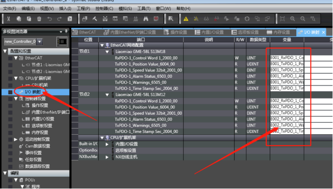333x189 pixels.
Task: Toggle the square marker beside 任务设置
Action: (10, 159)
